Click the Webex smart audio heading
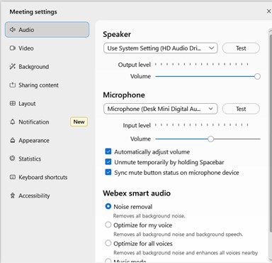The image size is (272, 263). pos(137,193)
